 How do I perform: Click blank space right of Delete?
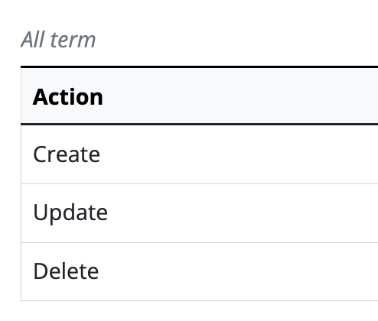pyautogui.click(x=240, y=271)
